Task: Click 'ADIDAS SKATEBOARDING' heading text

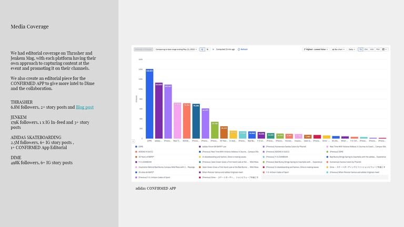Action: pos(36,138)
